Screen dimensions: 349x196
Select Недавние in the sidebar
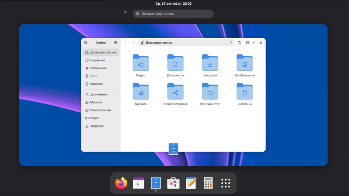click(x=97, y=60)
